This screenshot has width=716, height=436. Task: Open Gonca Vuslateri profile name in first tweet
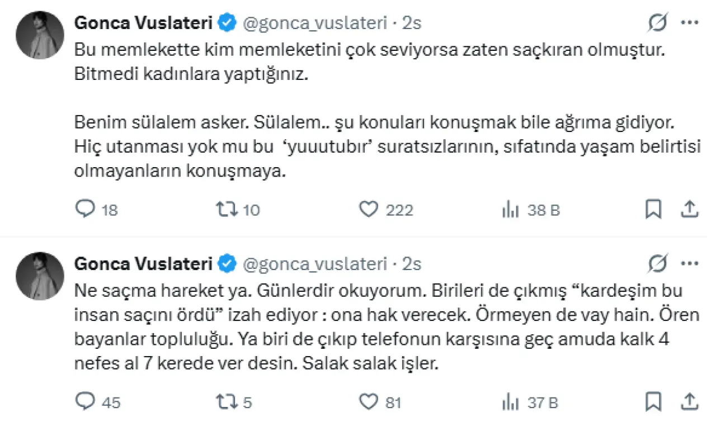pyautogui.click(x=144, y=23)
